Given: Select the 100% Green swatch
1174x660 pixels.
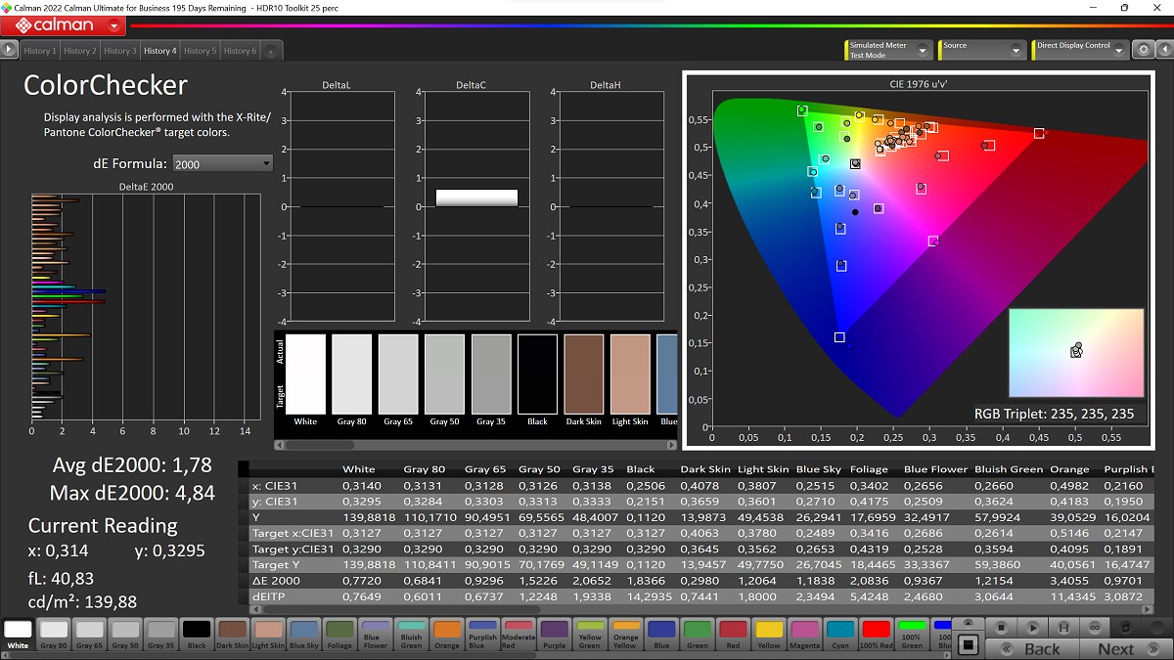Looking at the screenshot, I should coord(912,635).
